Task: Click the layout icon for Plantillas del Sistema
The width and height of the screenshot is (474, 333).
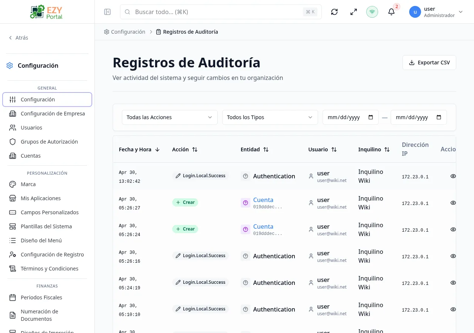Action: (x=13, y=226)
